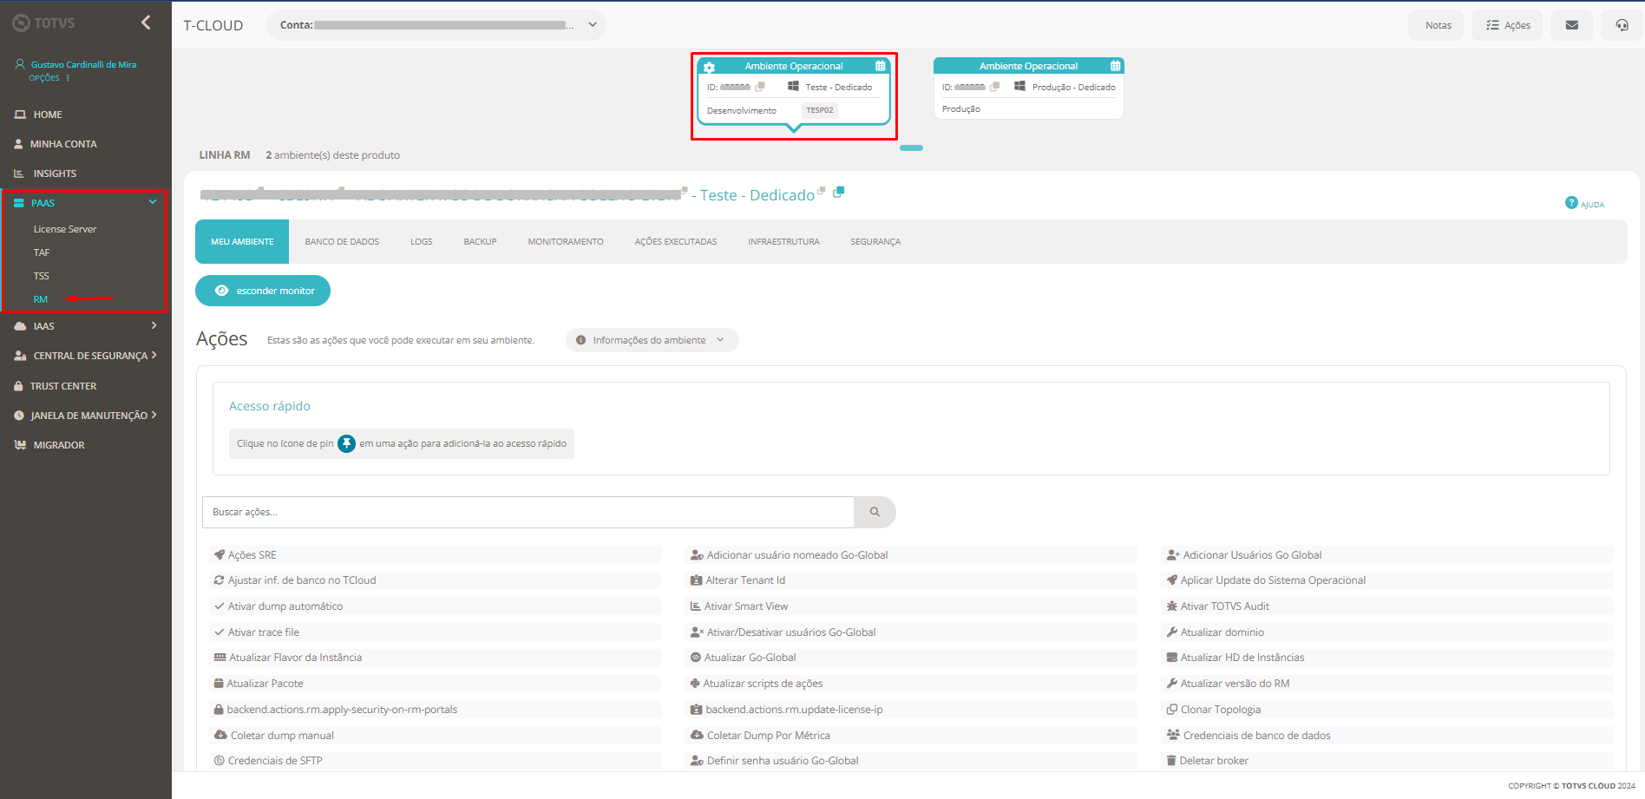The height and width of the screenshot is (799, 1645).
Task: Copy the ID on the Teste - Dedicado card
Action: click(760, 87)
